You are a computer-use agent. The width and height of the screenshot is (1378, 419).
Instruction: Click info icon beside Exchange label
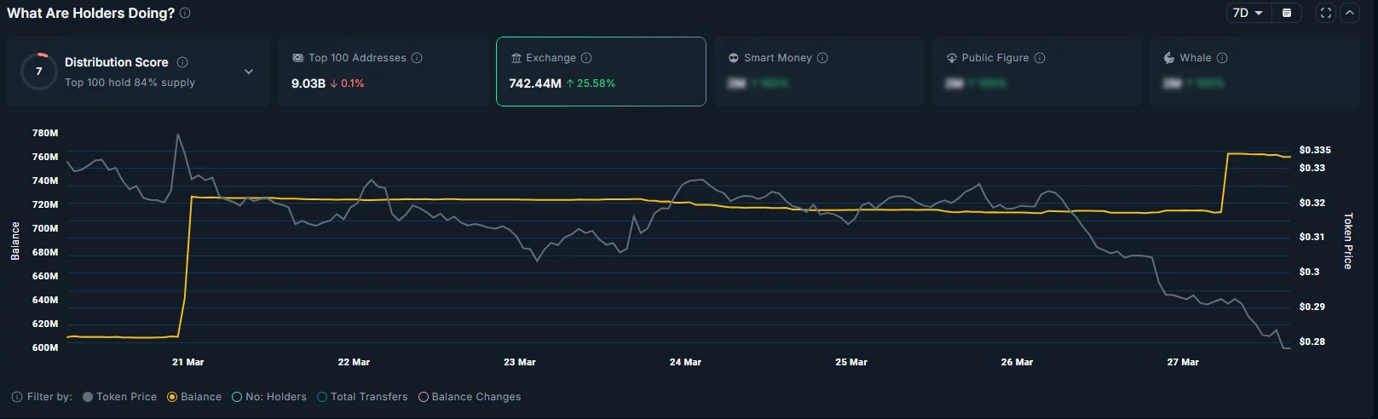[586, 58]
